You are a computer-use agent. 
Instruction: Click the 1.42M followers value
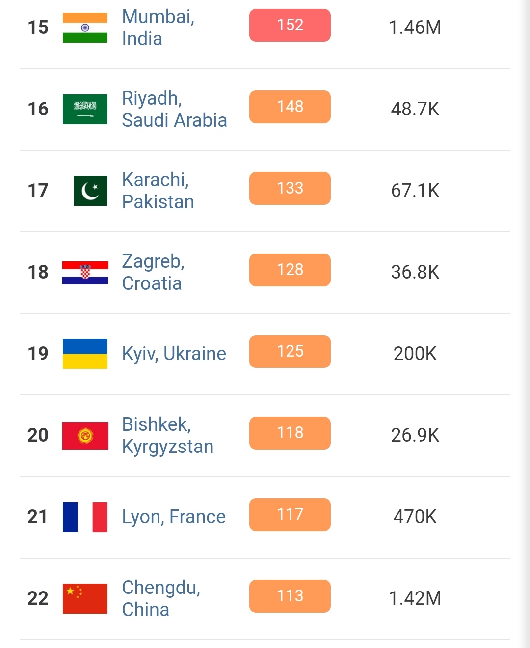coord(415,598)
